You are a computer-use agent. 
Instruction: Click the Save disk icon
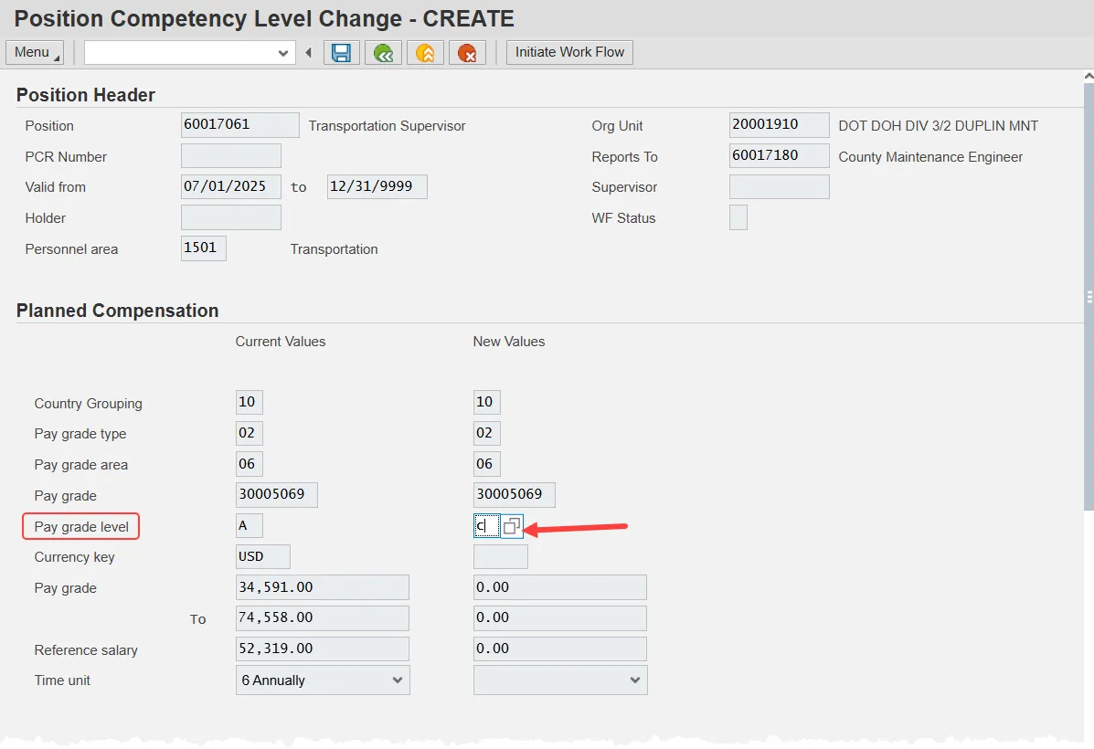tap(341, 53)
